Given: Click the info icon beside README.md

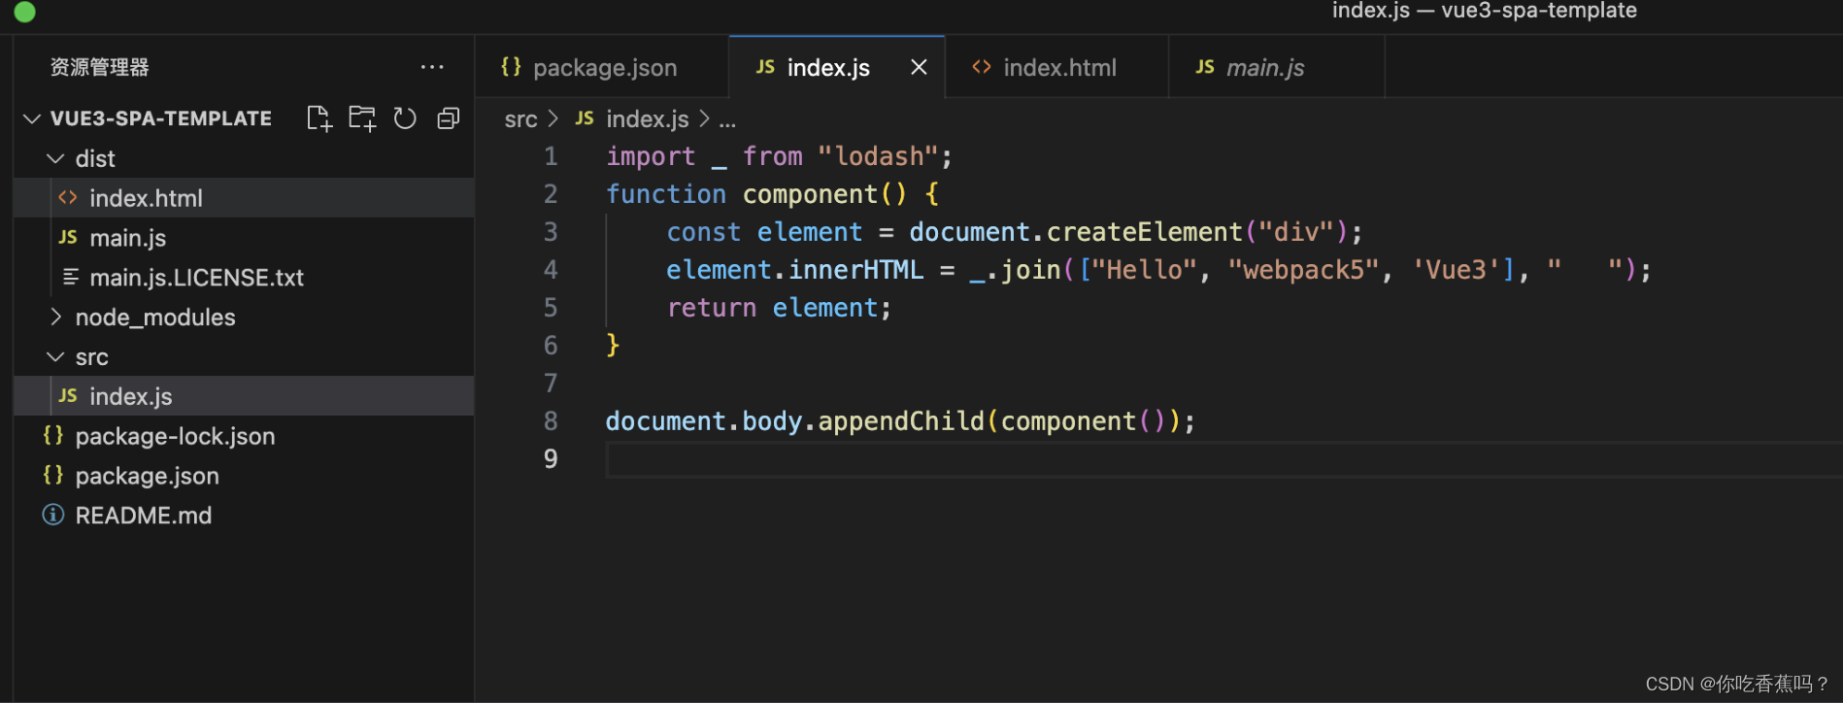Looking at the screenshot, I should [x=53, y=515].
